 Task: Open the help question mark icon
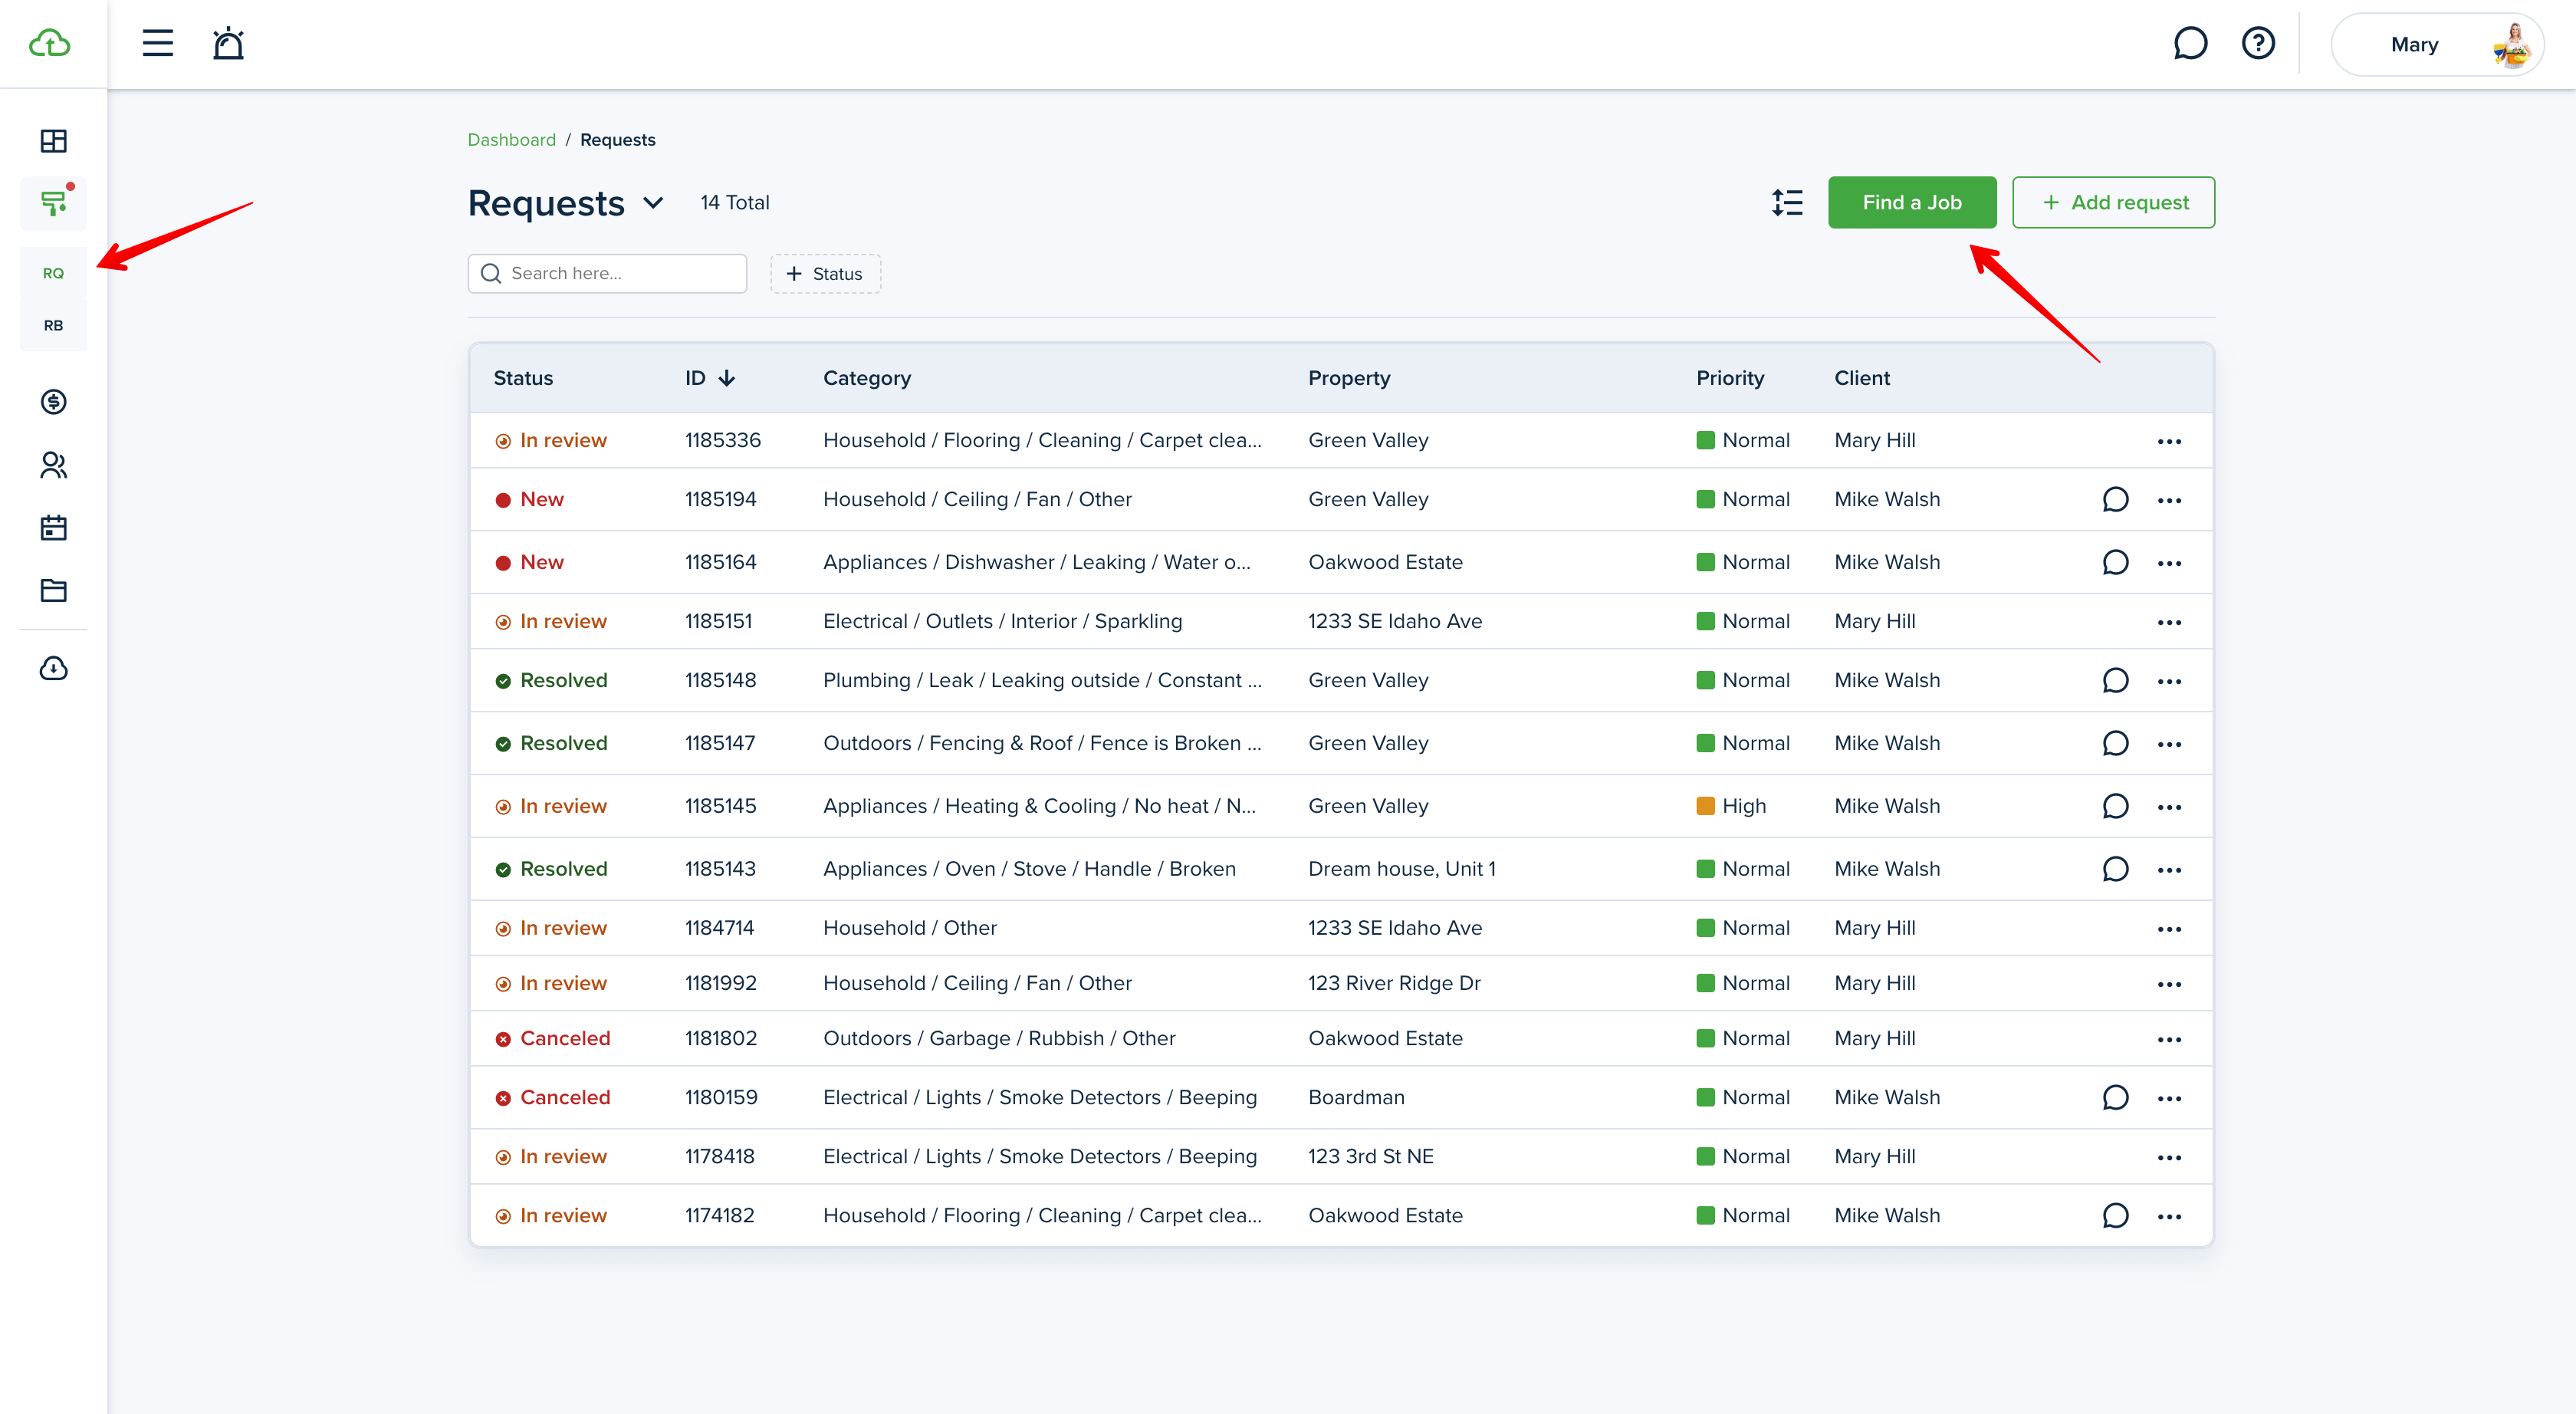[2258, 43]
